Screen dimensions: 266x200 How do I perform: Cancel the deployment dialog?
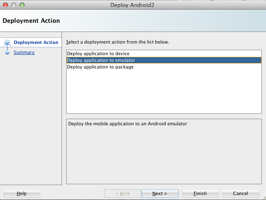pyautogui.click(x=241, y=193)
